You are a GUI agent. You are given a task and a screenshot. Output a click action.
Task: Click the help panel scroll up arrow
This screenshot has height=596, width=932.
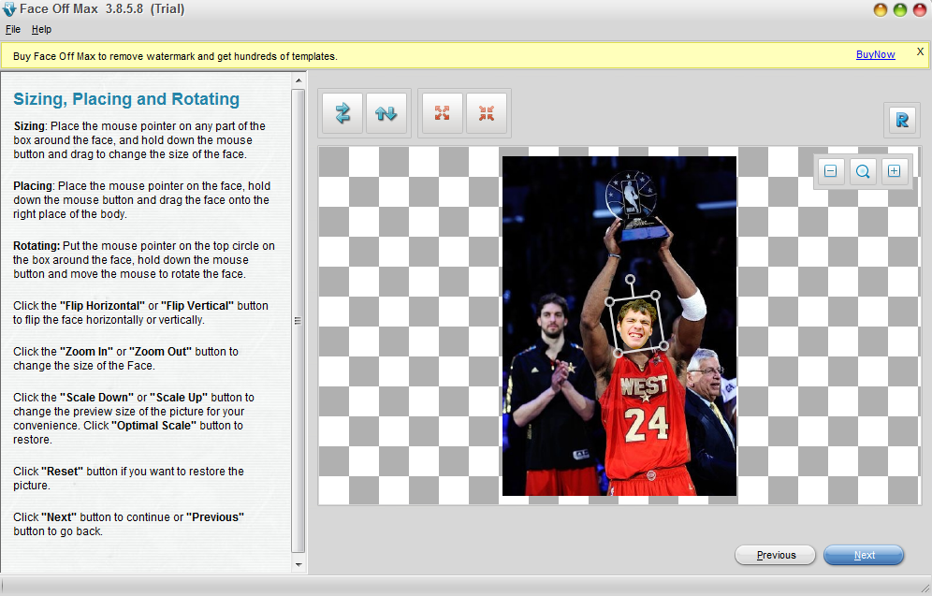coord(299,80)
